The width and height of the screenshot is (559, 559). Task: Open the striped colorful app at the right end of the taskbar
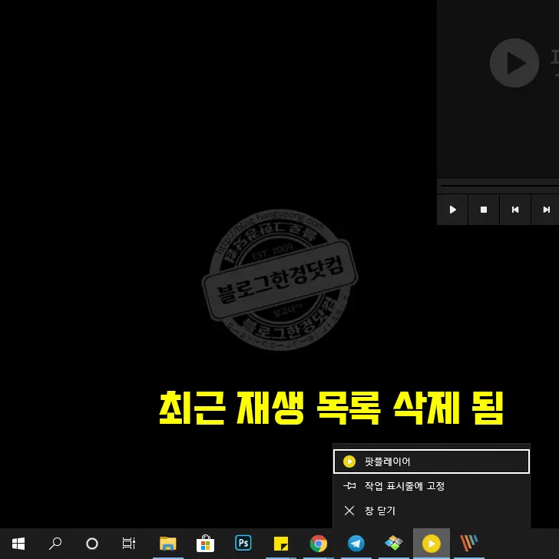click(x=468, y=543)
